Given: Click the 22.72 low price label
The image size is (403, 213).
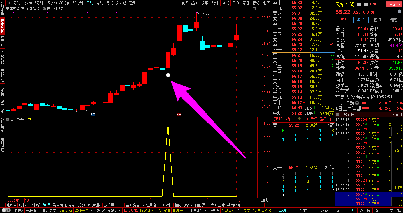Looking at the screenshot, I should [85, 111].
